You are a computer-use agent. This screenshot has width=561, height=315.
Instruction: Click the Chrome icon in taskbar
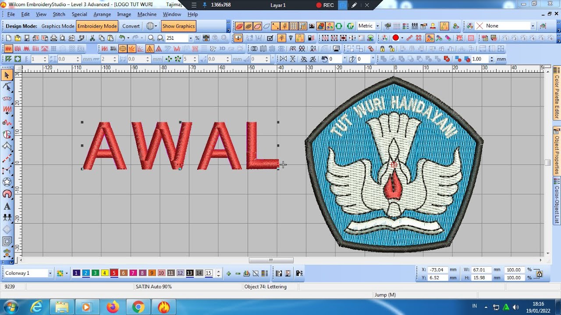pyautogui.click(x=138, y=307)
